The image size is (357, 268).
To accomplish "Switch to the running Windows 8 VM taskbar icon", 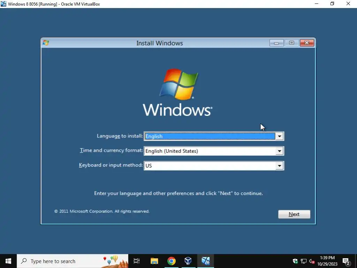I will click(206, 261).
